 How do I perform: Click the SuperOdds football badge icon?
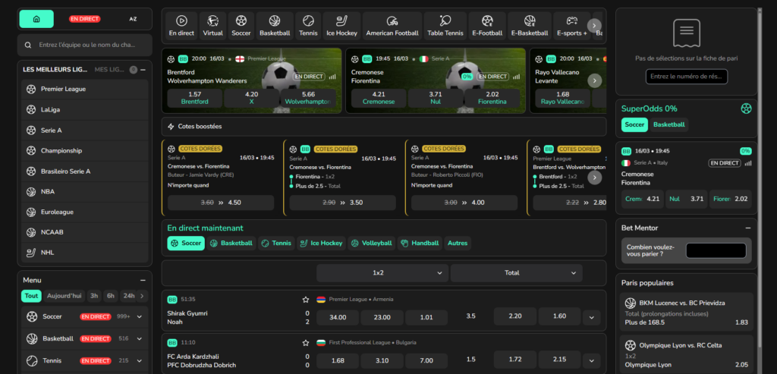click(x=745, y=108)
